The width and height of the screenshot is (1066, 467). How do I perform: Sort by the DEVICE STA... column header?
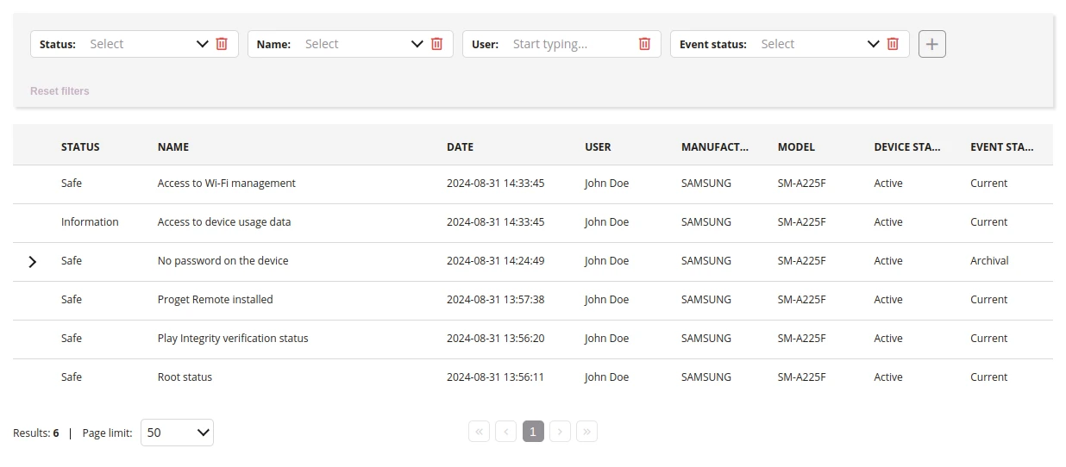point(907,147)
